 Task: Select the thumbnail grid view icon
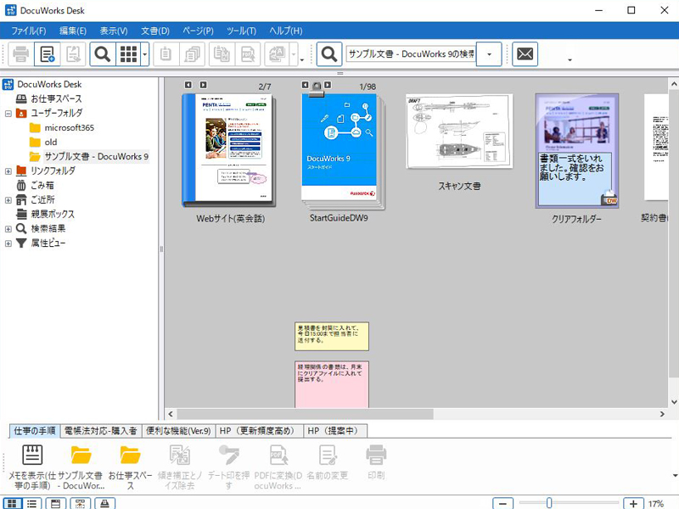[128, 54]
